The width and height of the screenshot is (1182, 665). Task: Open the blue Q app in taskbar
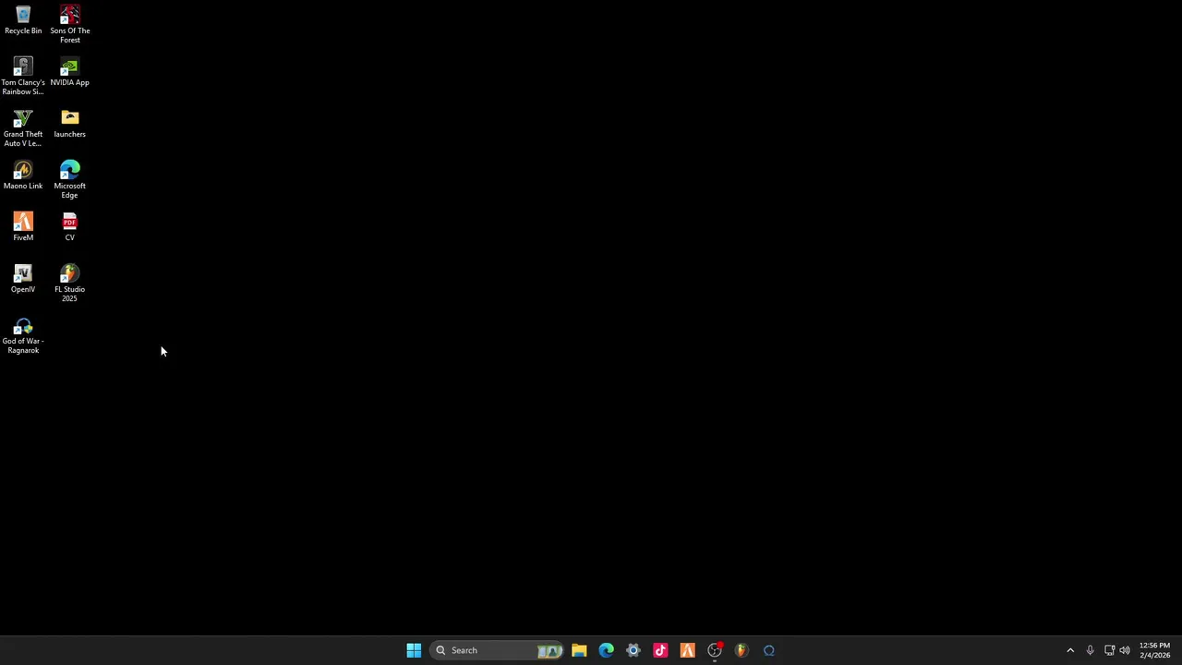pos(769,650)
